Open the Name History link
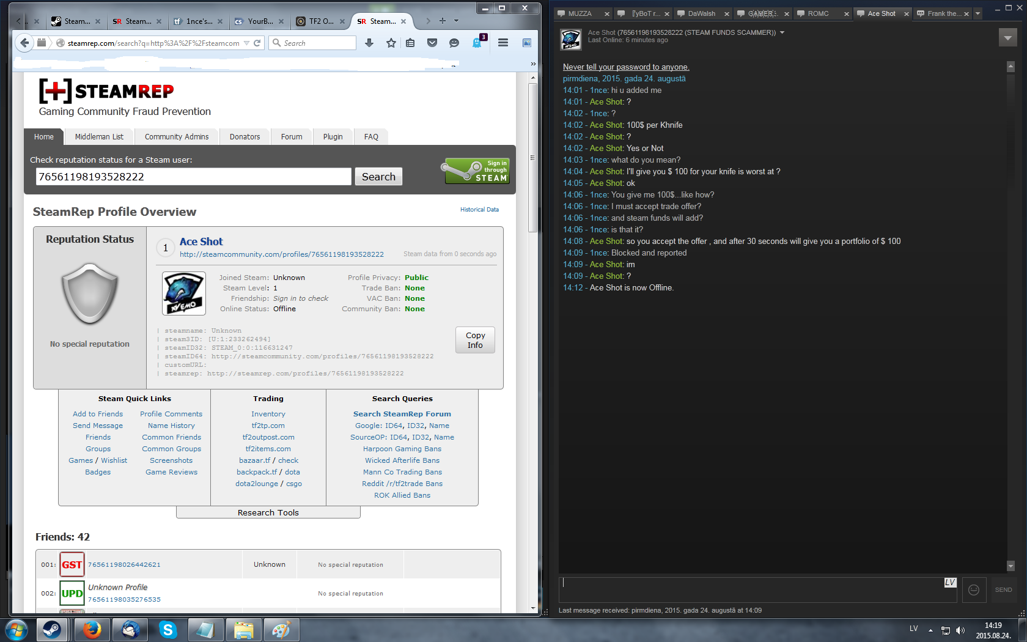The height and width of the screenshot is (642, 1027). pyautogui.click(x=171, y=426)
